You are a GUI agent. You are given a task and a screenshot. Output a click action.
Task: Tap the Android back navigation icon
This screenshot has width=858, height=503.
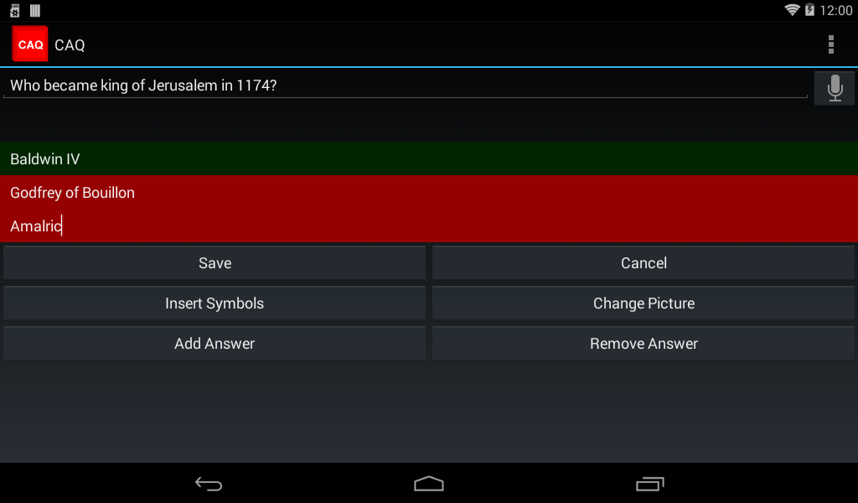(x=209, y=484)
